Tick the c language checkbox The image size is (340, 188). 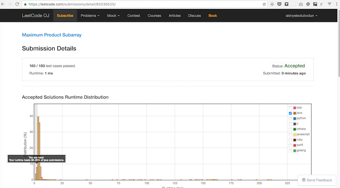pos(290,124)
